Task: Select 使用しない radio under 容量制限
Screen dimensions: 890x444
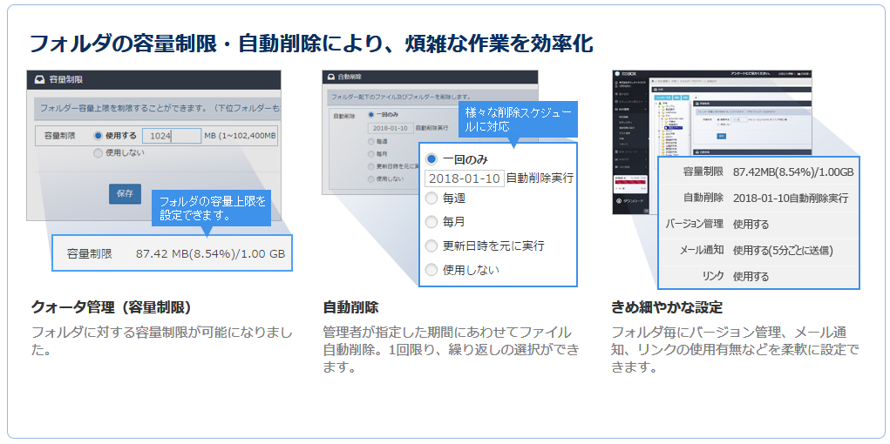Action: point(98,153)
